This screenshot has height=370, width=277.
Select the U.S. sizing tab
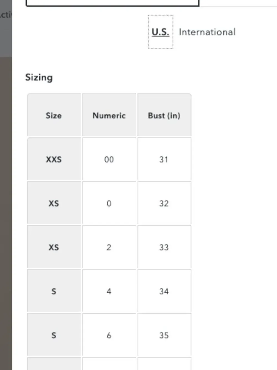click(160, 32)
